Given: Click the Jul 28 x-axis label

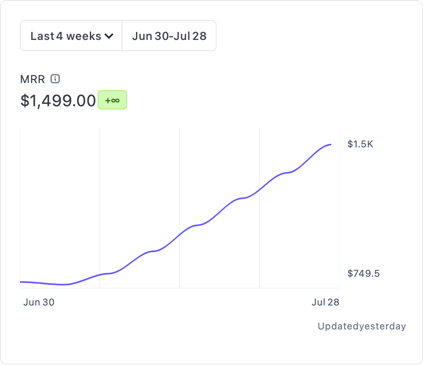Looking at the screenshot, I should tap(325, 302).
